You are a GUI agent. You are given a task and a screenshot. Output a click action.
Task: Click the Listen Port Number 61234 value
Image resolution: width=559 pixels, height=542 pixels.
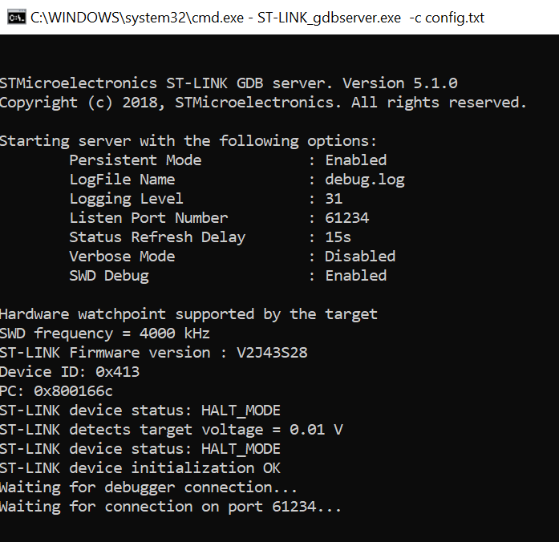click(x=346, y=218)
